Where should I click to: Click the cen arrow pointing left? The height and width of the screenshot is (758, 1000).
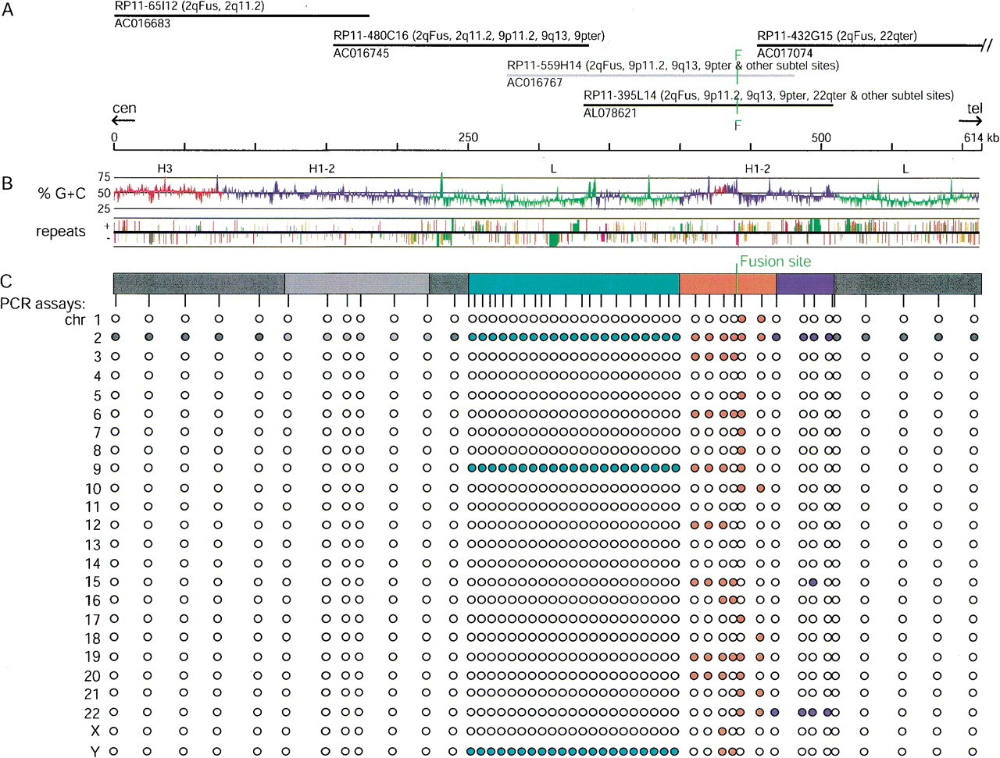tap(123, 121)
